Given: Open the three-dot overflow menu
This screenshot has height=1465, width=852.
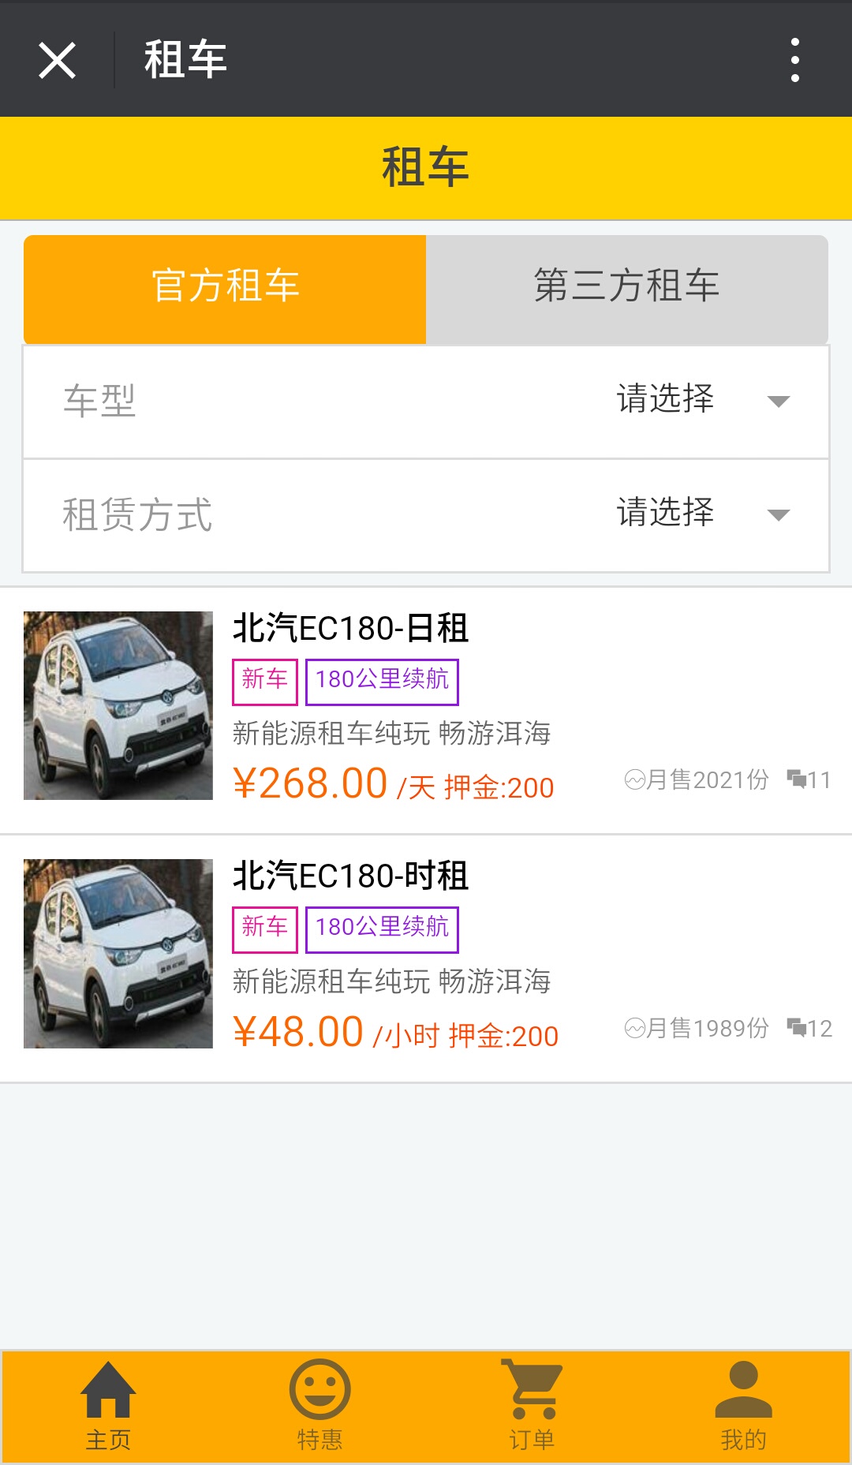Looking at the screenshot, I should 794,61.
